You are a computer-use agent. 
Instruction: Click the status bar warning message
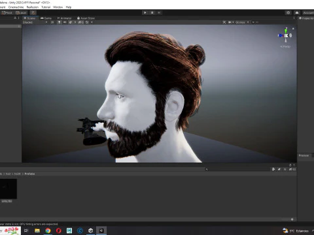point(29,224)
